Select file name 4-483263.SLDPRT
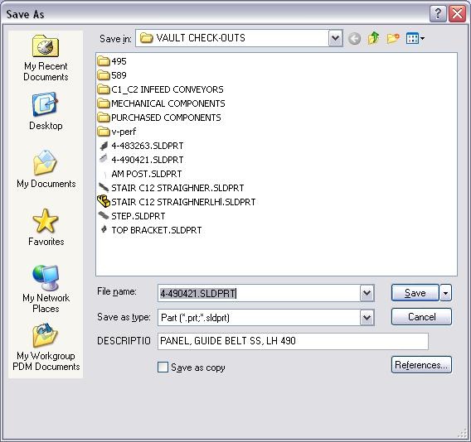Screen dimensions: 471x442 tap(148, 146)
